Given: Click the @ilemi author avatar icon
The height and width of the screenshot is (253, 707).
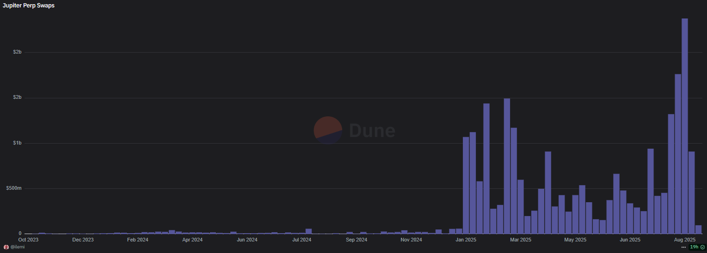Looking at the screenshot, I should tap(6, 247).
